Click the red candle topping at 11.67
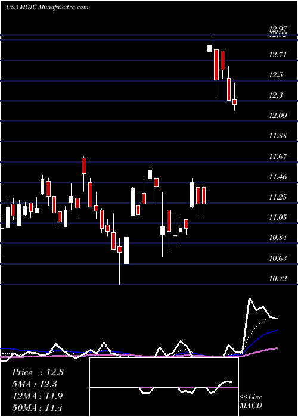The height and width of the screenshot is (417, 298). pyautogui.click(x=84, y=166)
